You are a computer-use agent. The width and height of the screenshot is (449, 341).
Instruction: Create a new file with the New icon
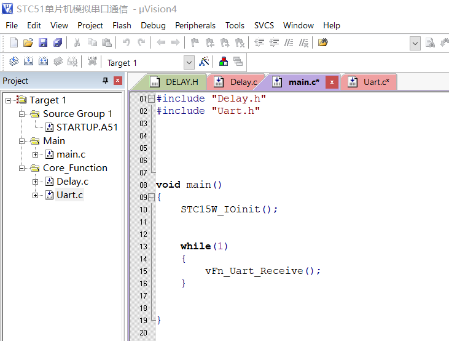pos(14,42)
